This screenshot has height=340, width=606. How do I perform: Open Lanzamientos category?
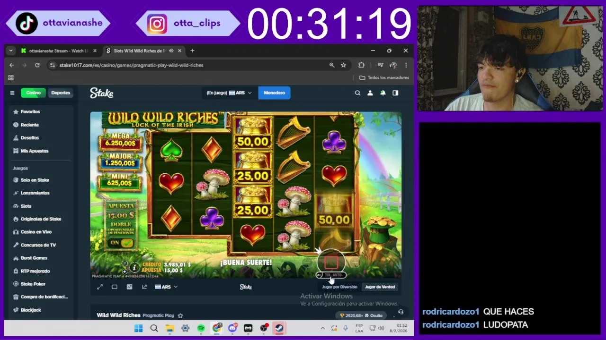tap(40, 193)
